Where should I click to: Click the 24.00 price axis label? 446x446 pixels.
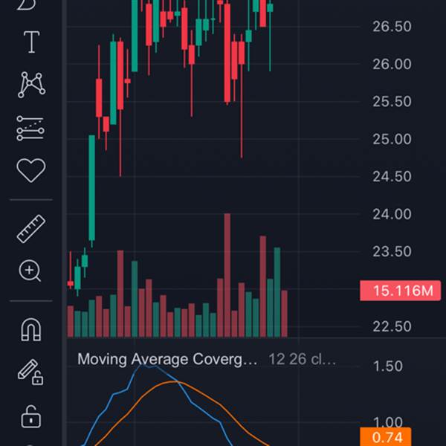[x=392, y=214]
